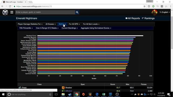Open the taskbar clock showing 6:29 AM

161,94
